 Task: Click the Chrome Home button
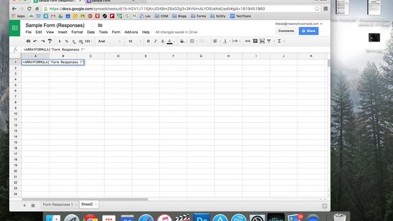click(x=37, y=9)
